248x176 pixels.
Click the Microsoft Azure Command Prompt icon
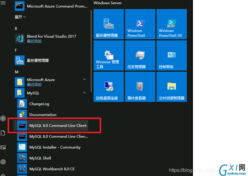tap(20, 6)
